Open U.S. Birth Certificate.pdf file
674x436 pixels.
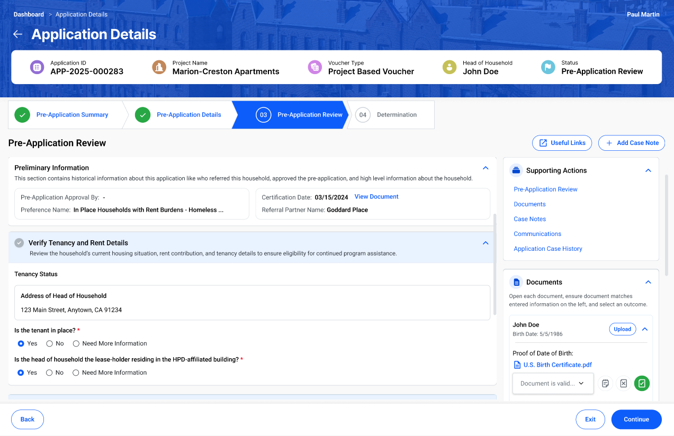pyautogui.click(x=557, y=365)
